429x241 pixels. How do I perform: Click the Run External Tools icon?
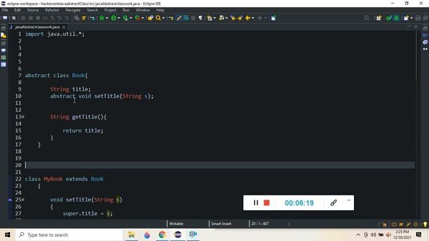(137, 18)
